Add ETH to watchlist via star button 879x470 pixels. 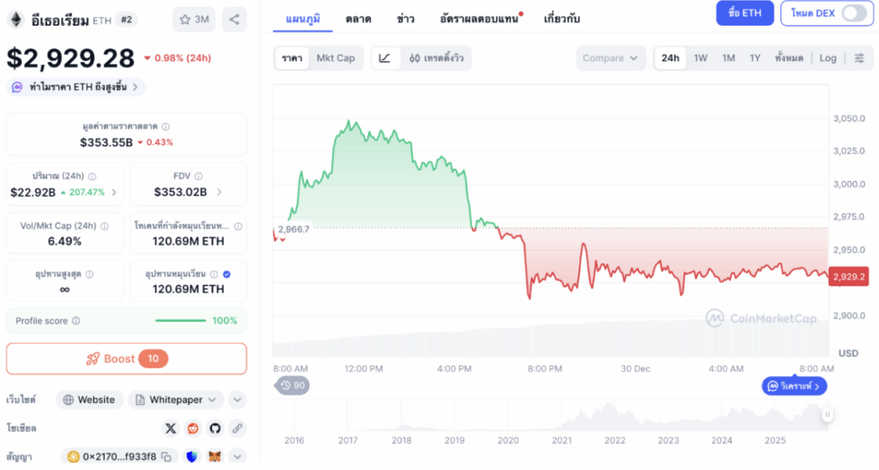194,19
